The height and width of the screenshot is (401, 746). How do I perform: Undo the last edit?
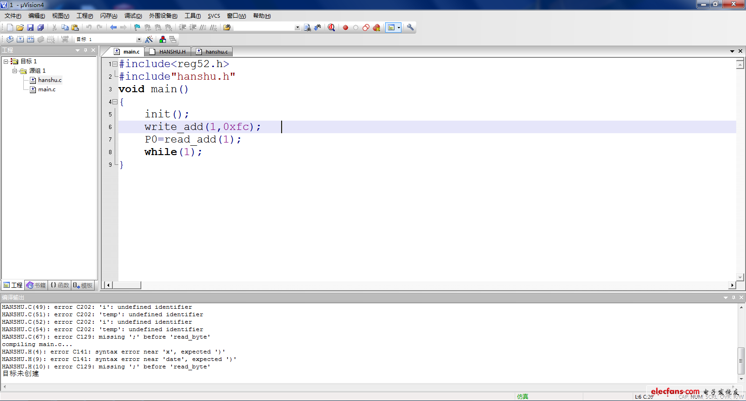click(89, 27)
